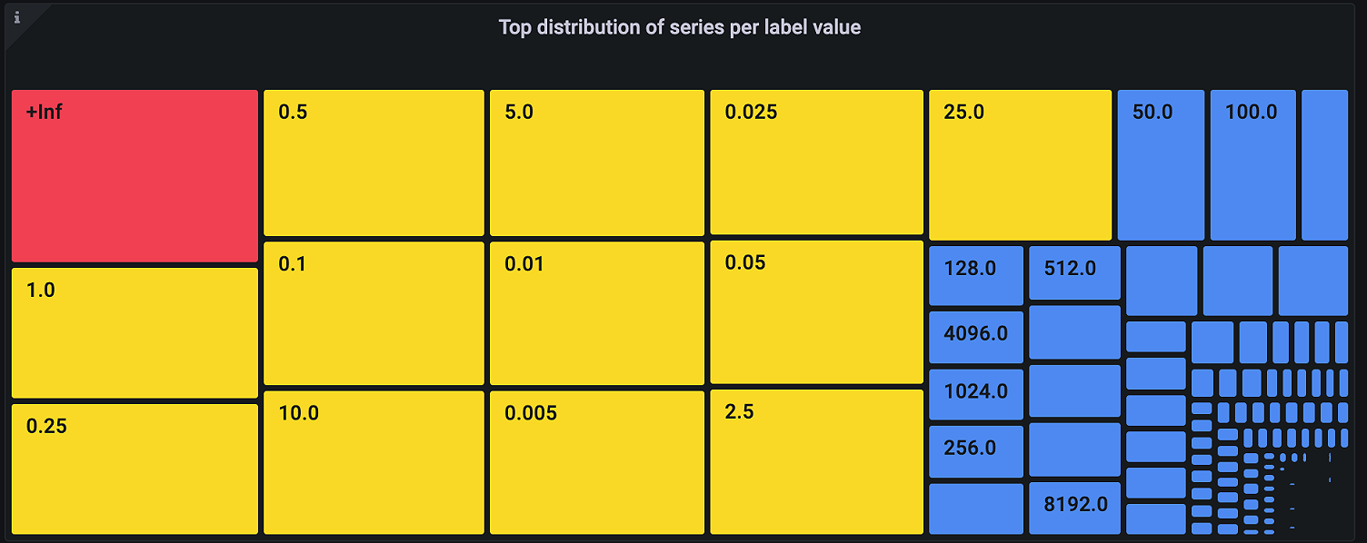Select the 0.1 label value tile

(x=374, y=313)
